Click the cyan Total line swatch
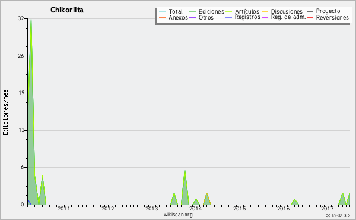 [163, 11]
